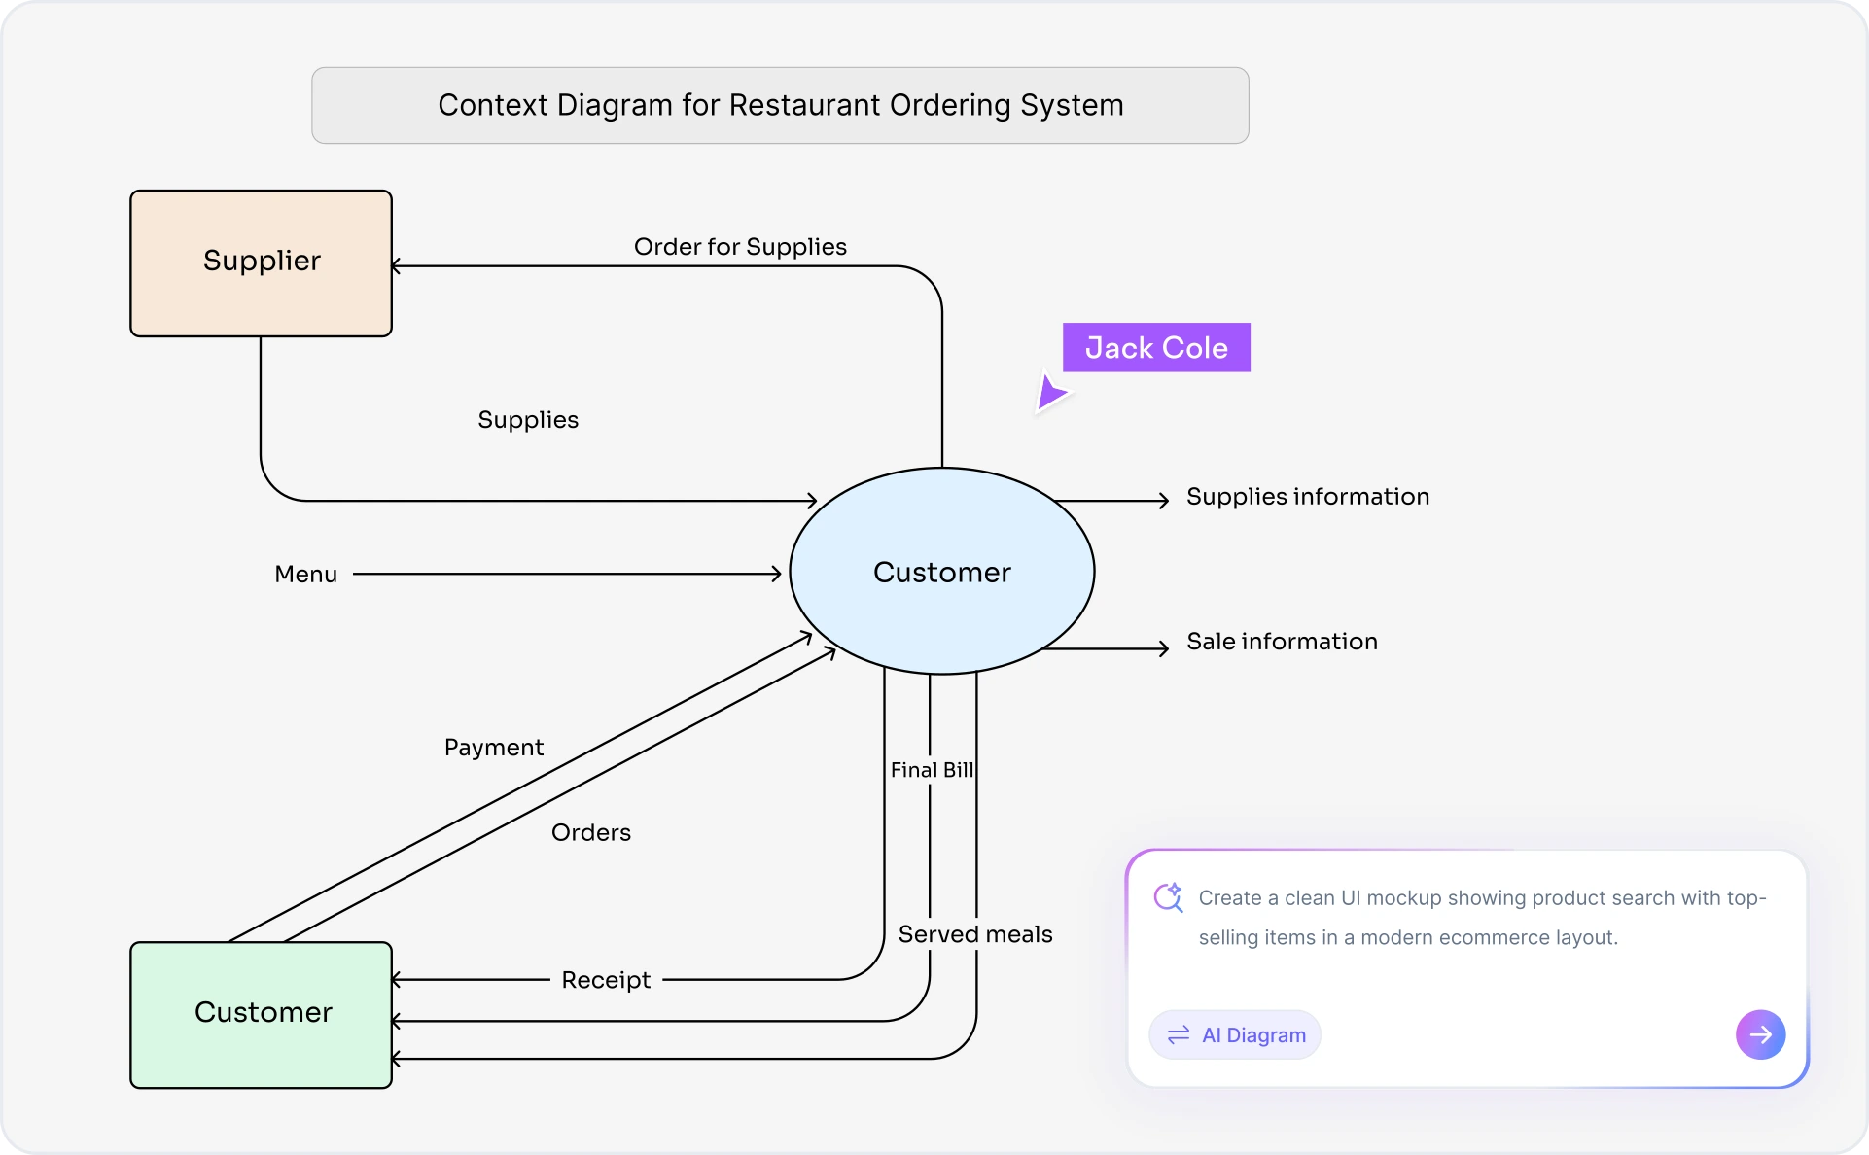1869x1155 pixels.
Task: Click the Sale information output label
Action: tap(1281, 641)
